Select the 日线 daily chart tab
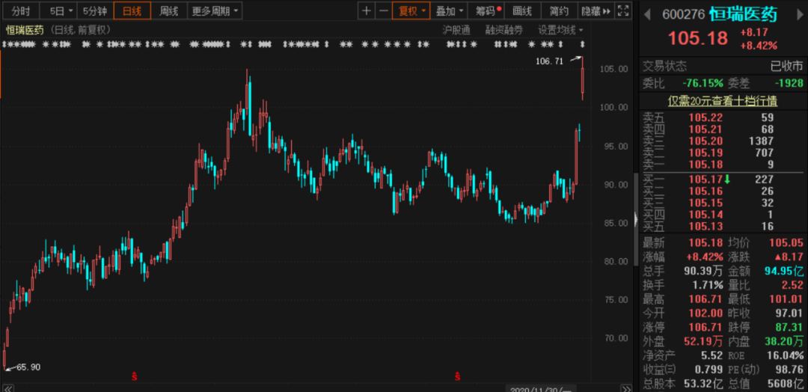The height and width of the screenshot is (392, 808). (x=132, y=10)
